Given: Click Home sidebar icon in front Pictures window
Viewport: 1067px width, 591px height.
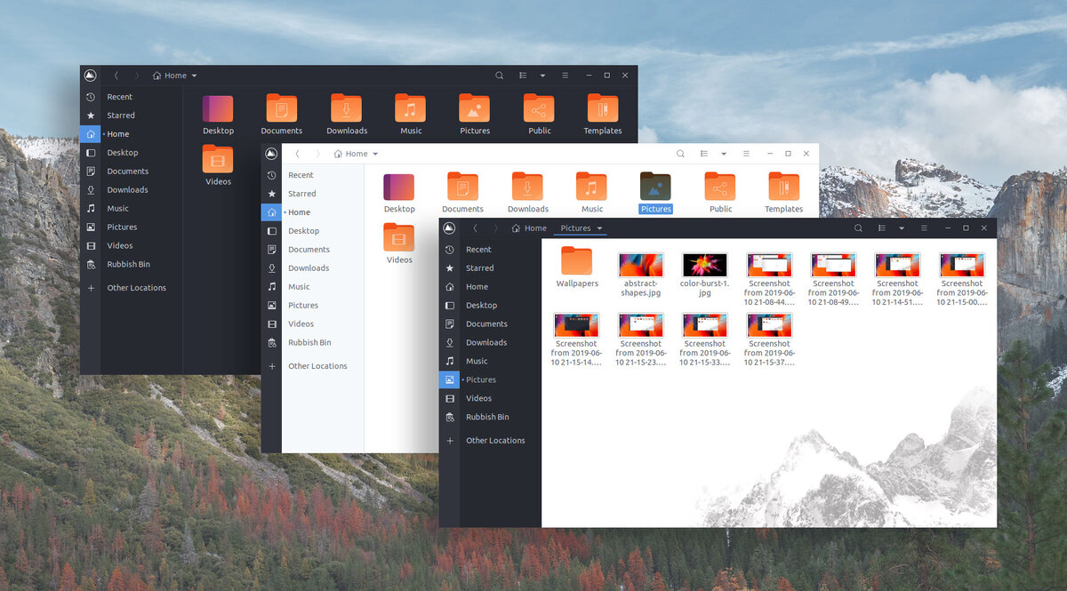Looking at the screenshot, I should pos(450,287).
